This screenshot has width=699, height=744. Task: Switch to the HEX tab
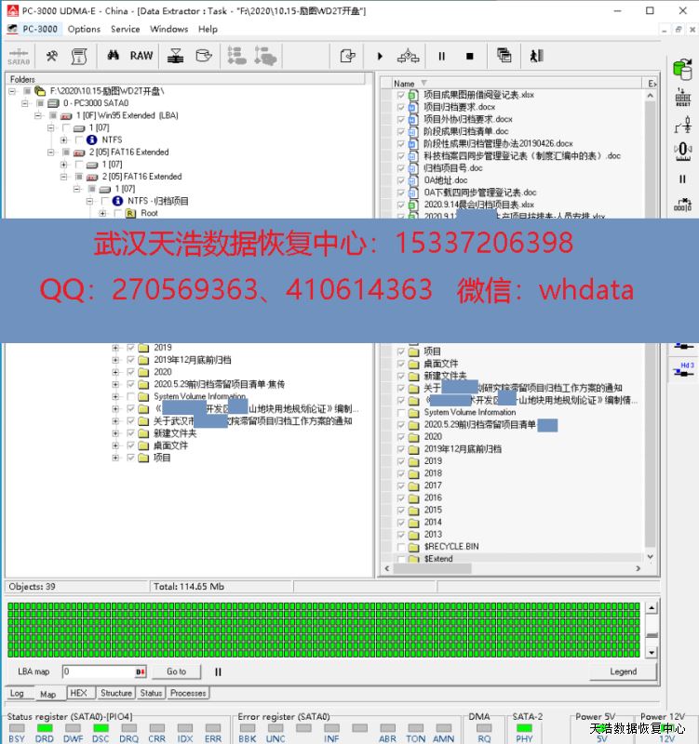[79, 693]
